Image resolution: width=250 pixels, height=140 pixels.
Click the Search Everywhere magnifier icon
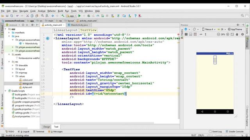click(x=242, y=16)
